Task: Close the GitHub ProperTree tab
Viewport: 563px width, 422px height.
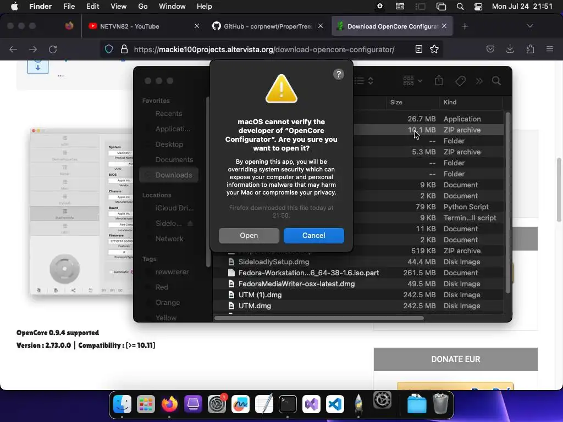Action: click(x=321, y=26)
